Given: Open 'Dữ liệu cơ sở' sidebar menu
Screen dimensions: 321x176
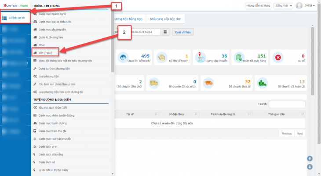Looking at the screenshot, I should (16, 18).
